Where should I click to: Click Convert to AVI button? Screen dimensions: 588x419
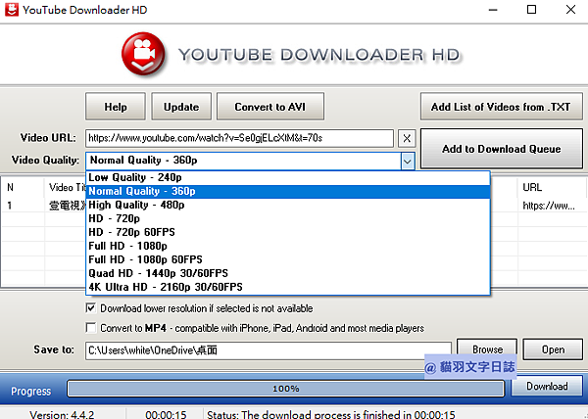point(270,107)
